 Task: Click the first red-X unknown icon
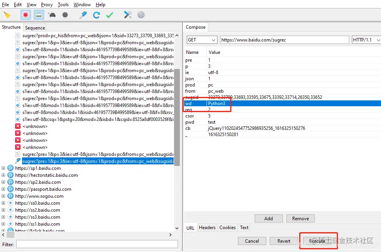[x=18, y=126]
